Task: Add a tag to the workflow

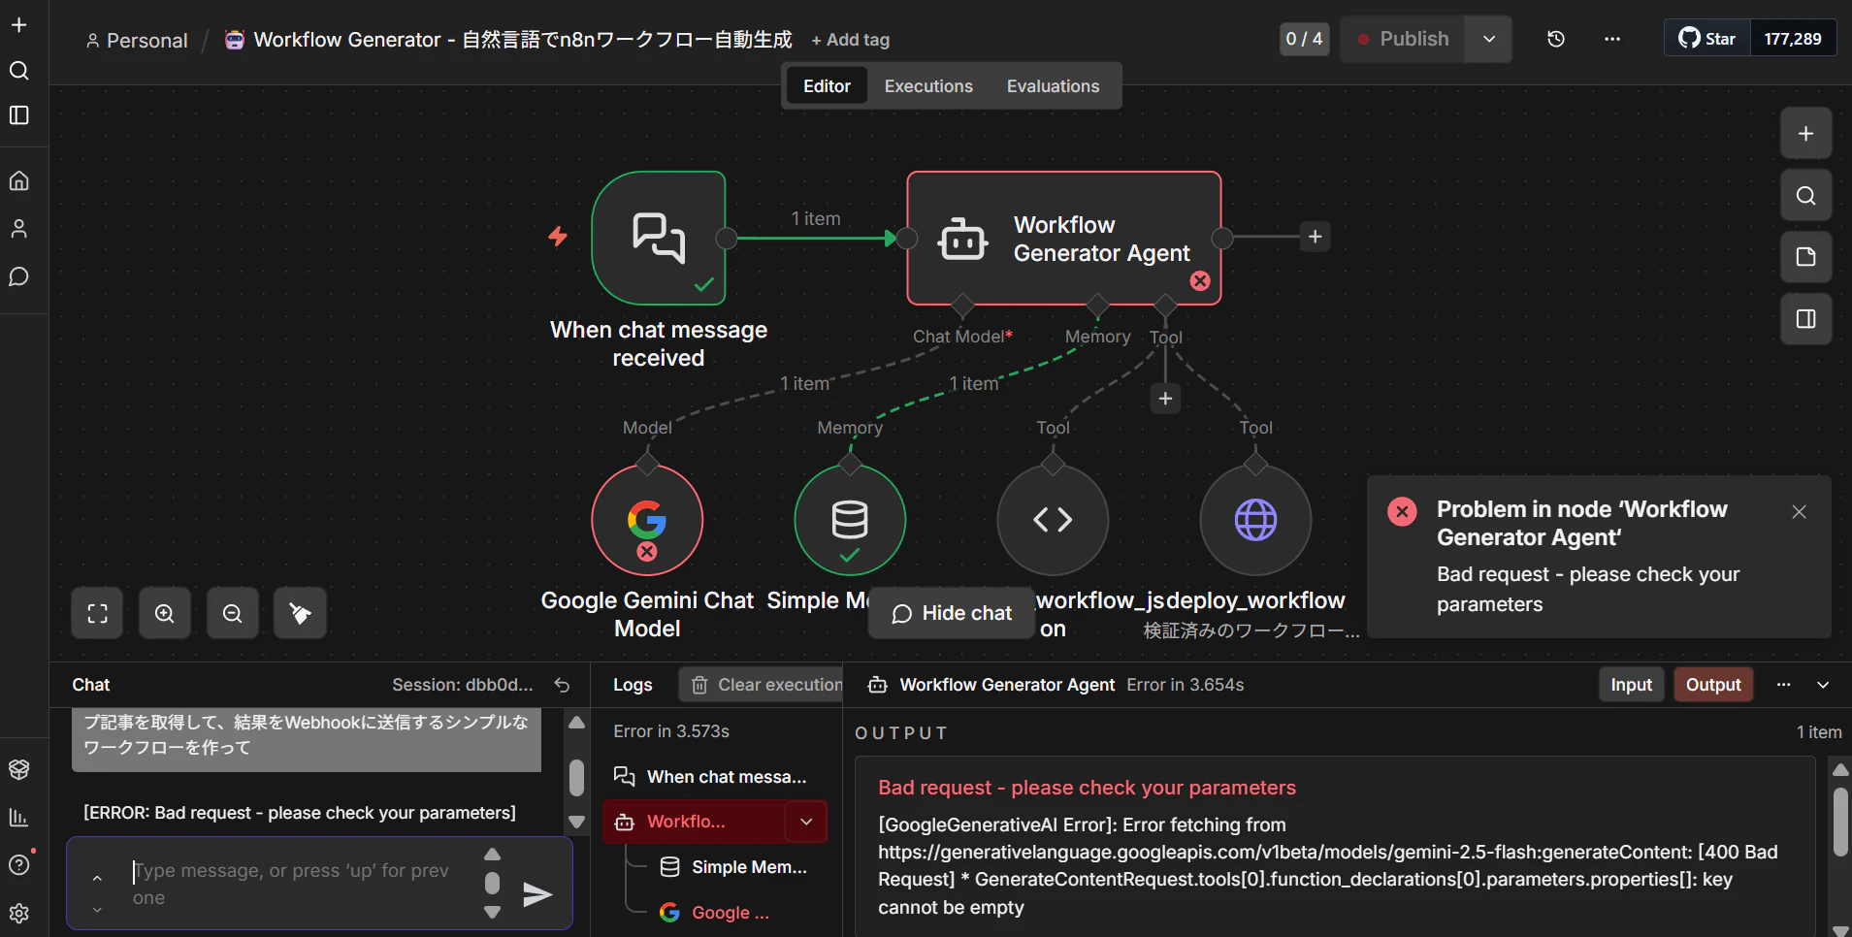Action: click(850, 40)
